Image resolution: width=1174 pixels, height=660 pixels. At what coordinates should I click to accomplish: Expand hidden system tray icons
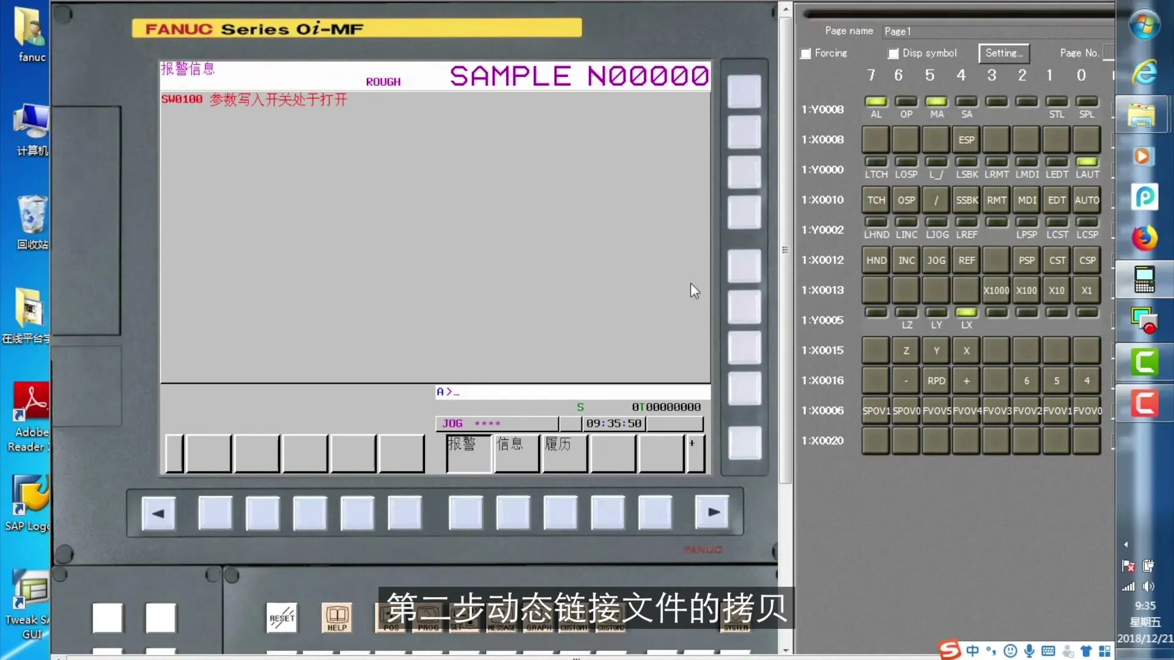(x=1127, y=544)
